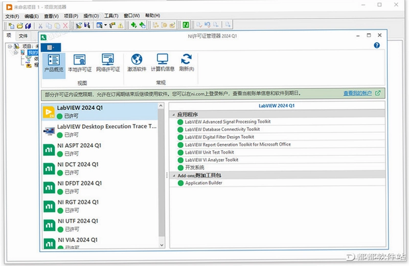Select NI DCT 2024 Q1 product
The height and width of the screenshot is (266, 409).
pos(100,168)
